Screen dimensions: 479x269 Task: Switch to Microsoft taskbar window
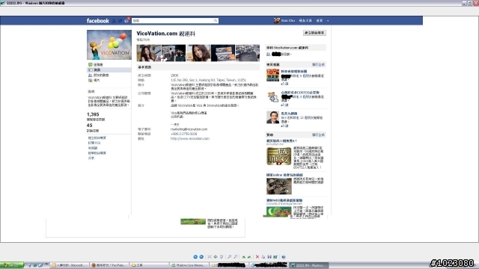pos(70,265)
